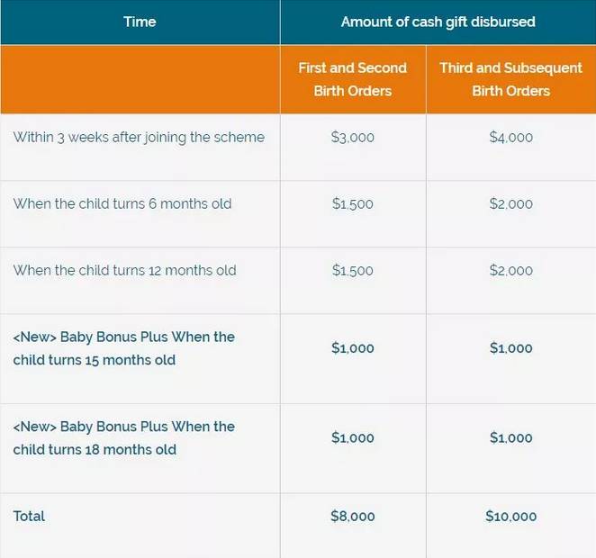Click $1,500 in the 6 months row
This screenshot has height=558, width=596.
(353, 203)
